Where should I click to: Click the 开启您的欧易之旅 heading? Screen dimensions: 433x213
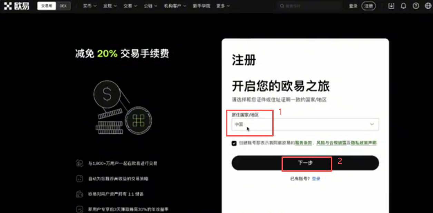[281, 86]
